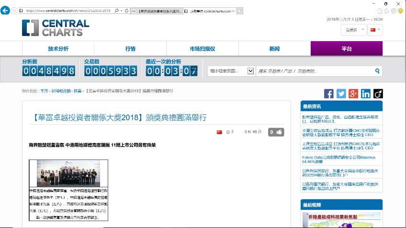Click the date and time text 16:34
The width and height of the screenshot is (406, 228).
click(x=355, y=19)
